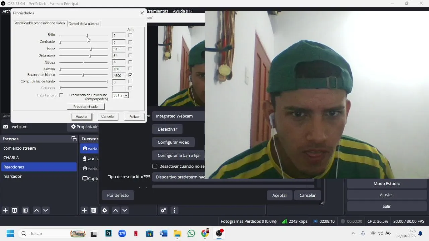
Task: Enable Auto checkbox for Nitidez
Action: 130,62
